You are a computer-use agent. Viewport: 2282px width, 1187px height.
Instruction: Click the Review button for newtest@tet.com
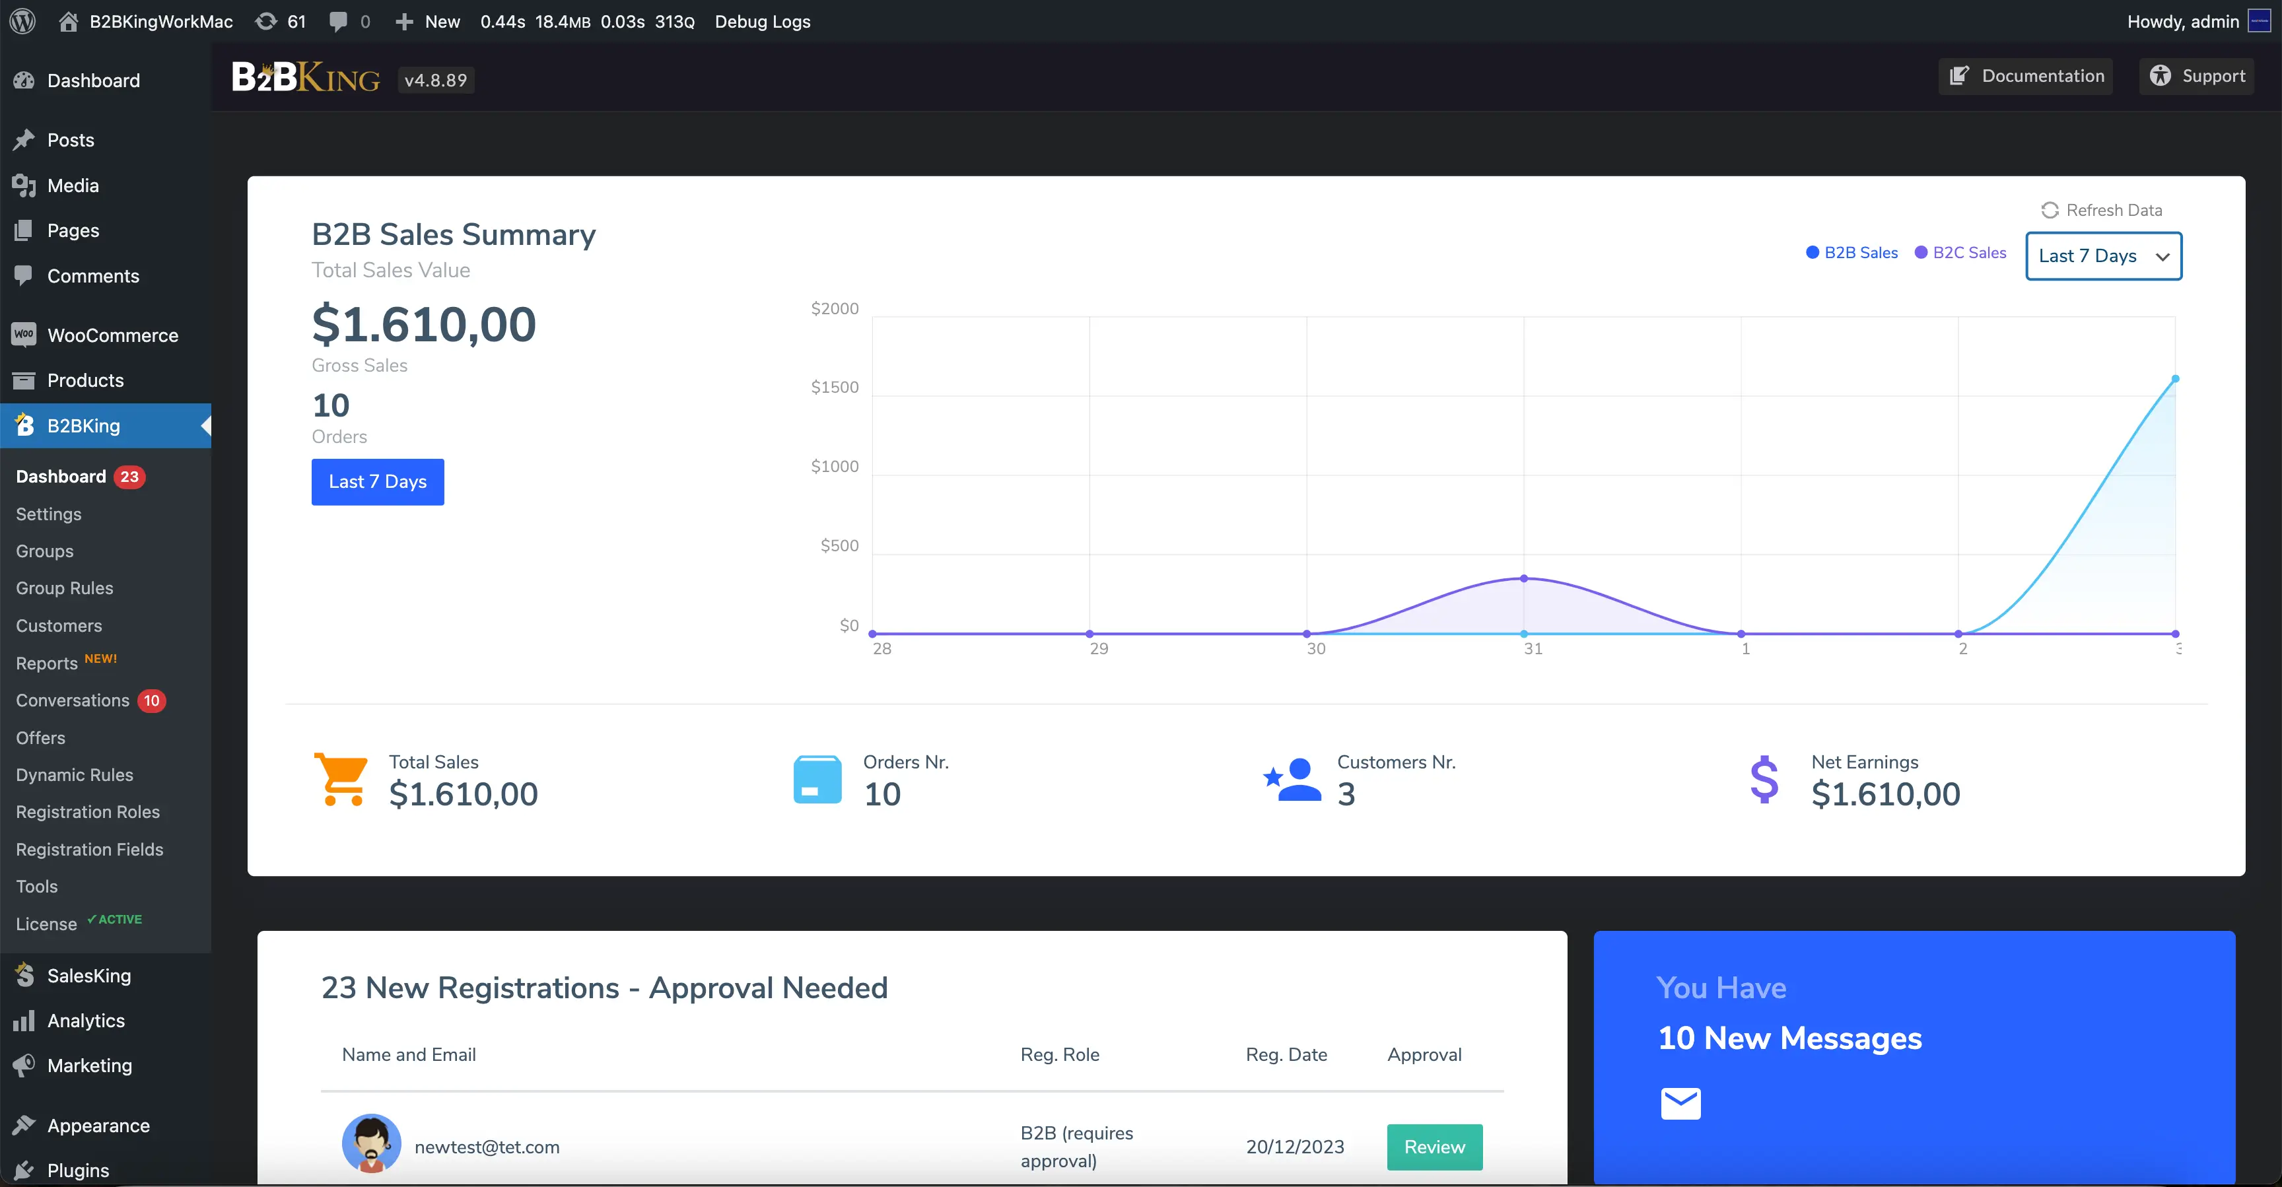click(1434, 1147)
